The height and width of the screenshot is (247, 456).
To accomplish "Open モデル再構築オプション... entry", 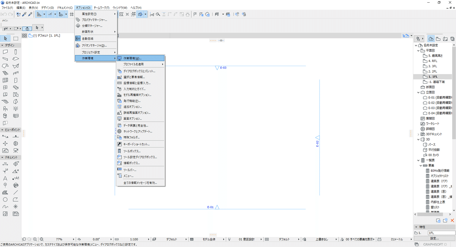I will tap(141, 95).
